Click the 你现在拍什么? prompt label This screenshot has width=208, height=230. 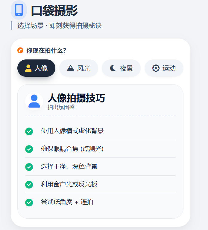46,50
